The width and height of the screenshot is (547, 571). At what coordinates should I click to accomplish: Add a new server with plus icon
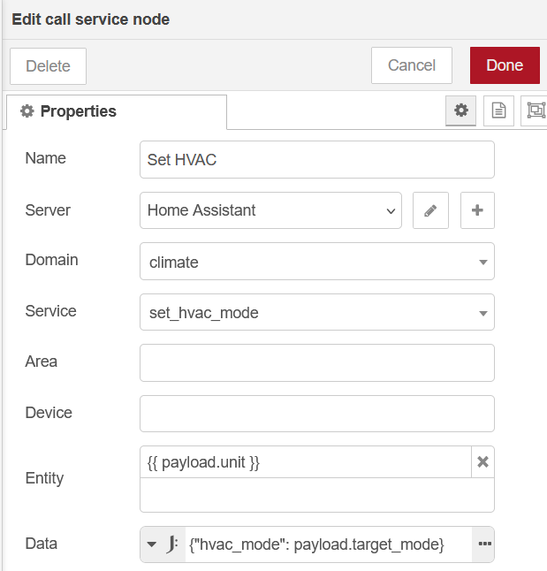(x=477, y=210)
